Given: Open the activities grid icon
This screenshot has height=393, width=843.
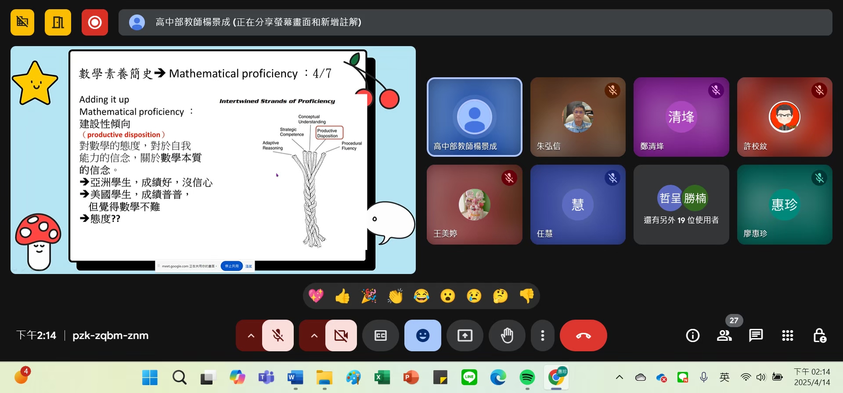Looking at the screenshot, I should pos(787,336).
